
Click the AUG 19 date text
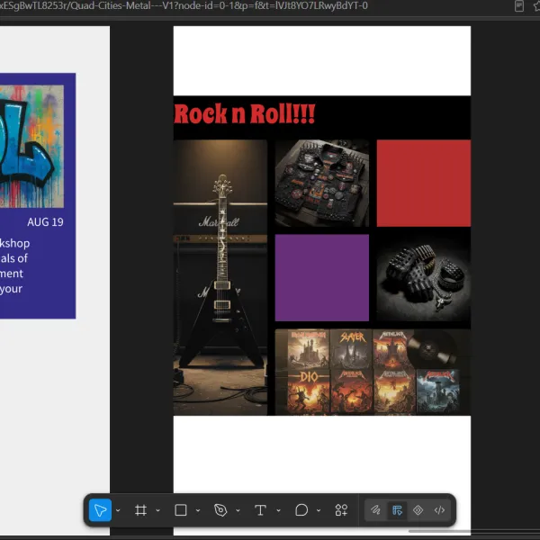click(x=46, y=222)
